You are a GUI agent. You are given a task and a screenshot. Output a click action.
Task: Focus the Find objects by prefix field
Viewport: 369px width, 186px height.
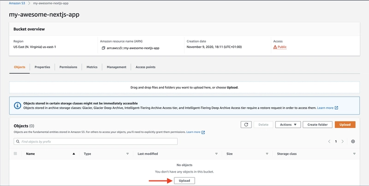pyautogui.click(x=95, y=141)
